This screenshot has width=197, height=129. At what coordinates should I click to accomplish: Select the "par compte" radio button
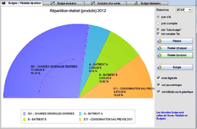pos(158,23)
